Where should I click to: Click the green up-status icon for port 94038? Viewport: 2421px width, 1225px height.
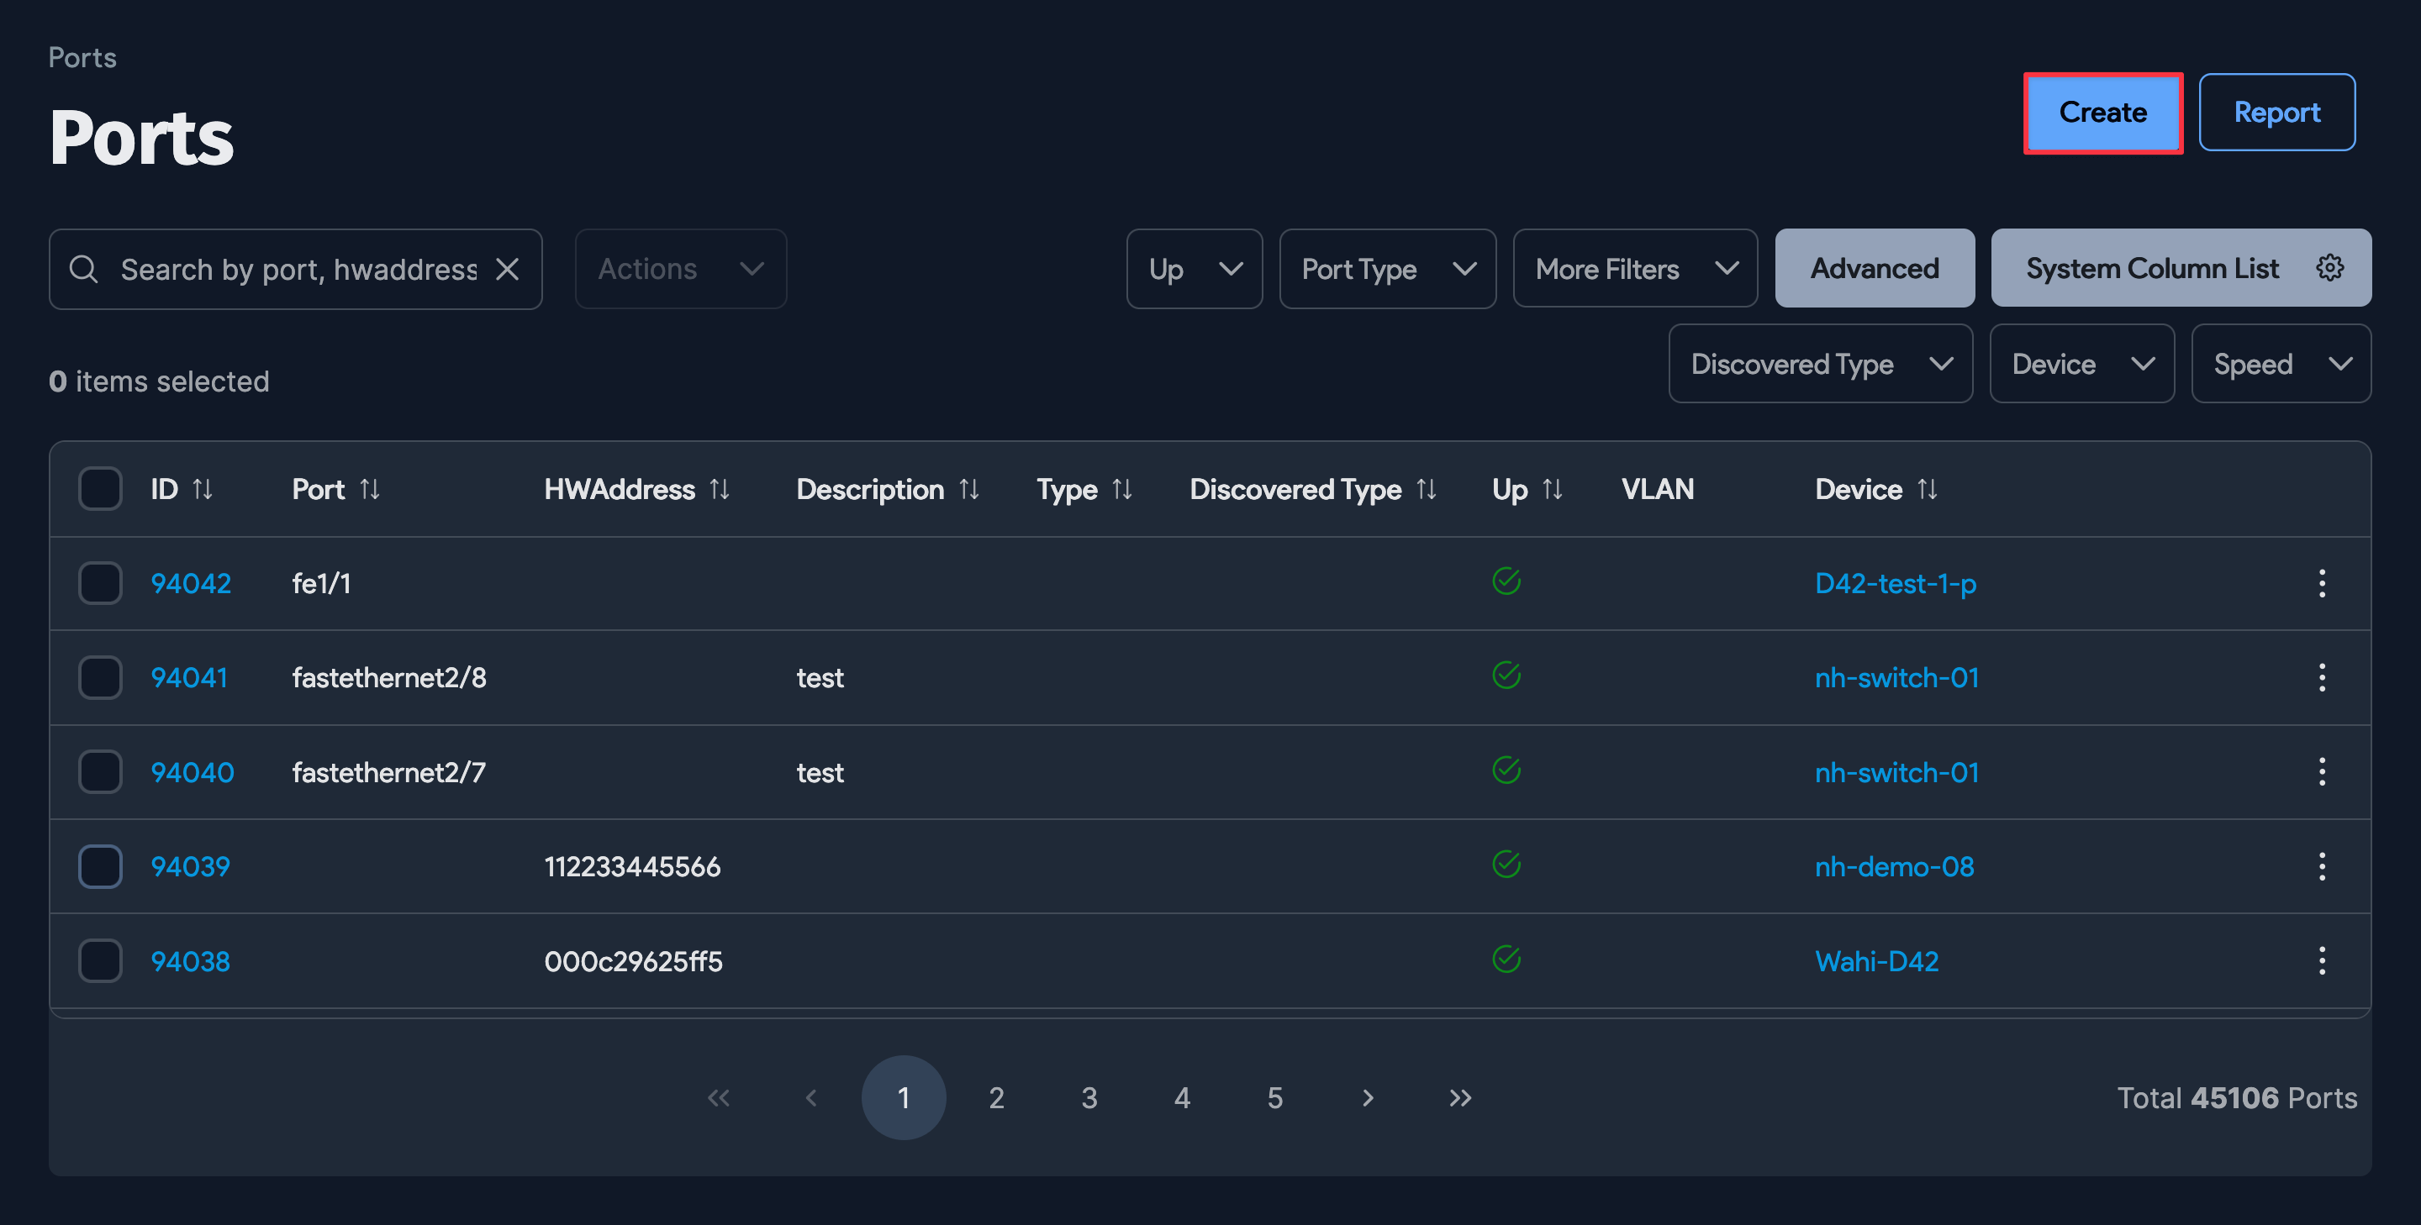[1506, 960]
